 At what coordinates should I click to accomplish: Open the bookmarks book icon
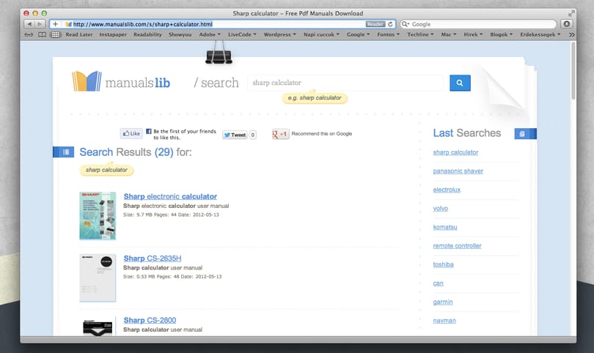pyautogui.click(x=42, y=34)
